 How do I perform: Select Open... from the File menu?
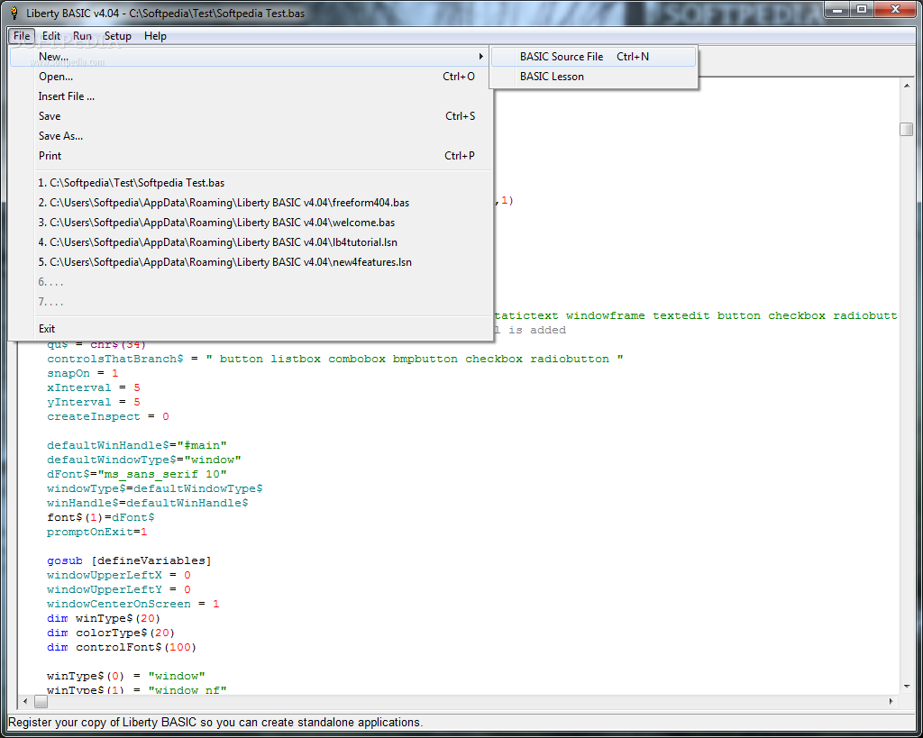pyautogui.click(x=251, y=77)
